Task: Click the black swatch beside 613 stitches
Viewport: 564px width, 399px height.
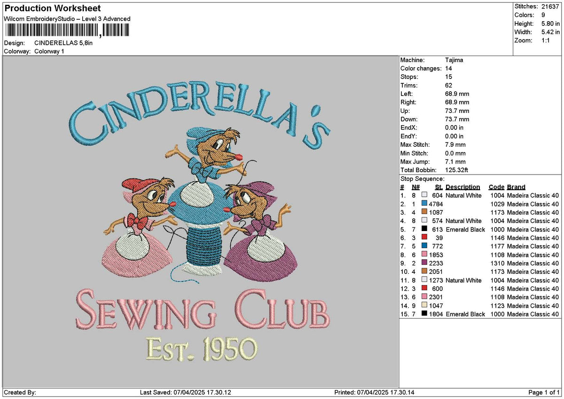Action: click(x=424, y=229)
